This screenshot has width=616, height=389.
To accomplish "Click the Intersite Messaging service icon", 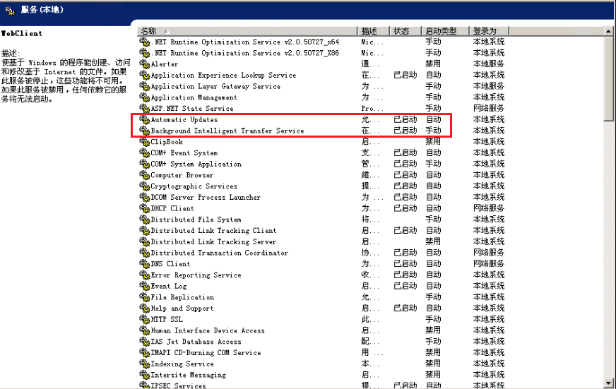I will pos(145,374).
